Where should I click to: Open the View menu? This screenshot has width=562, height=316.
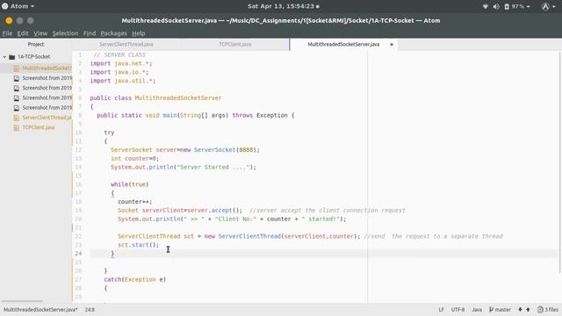point(40,33)
